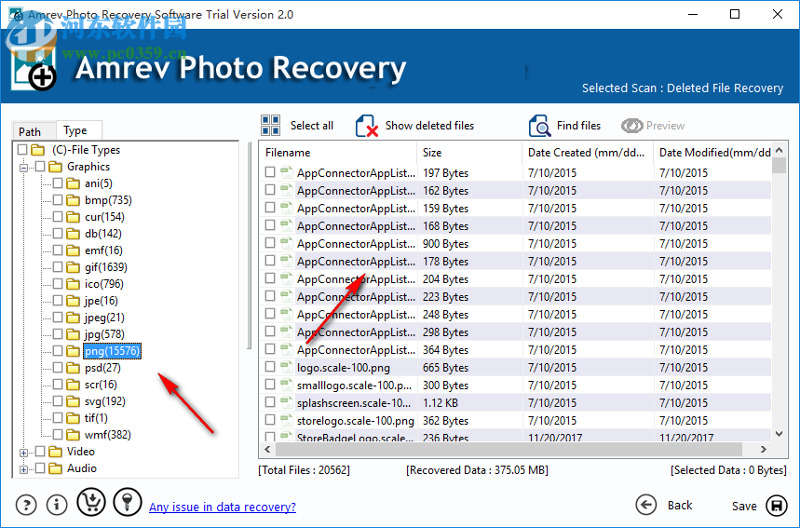Viewport: 800px width, 528px height.
Task: Expand the Video tree node
Action: tap(23, 453)
